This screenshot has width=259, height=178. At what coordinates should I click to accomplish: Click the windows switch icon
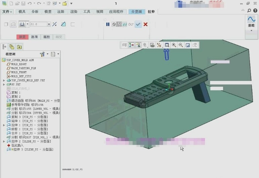coord(55,3)
